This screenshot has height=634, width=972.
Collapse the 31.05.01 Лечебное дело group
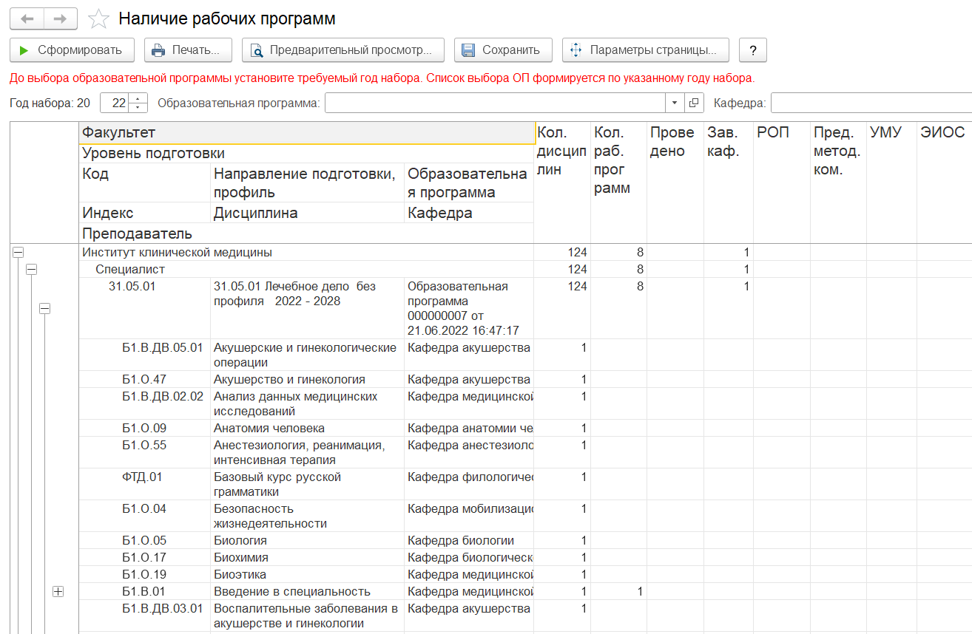coord(44,309)
